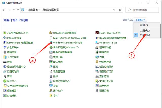This screenshot has width=162, height=108.
Task: Open the 管理工具 gear icon
Action: tap(51, 57)
